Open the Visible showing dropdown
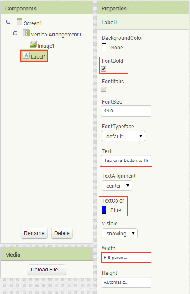190x294 pixels. point(119,233)
